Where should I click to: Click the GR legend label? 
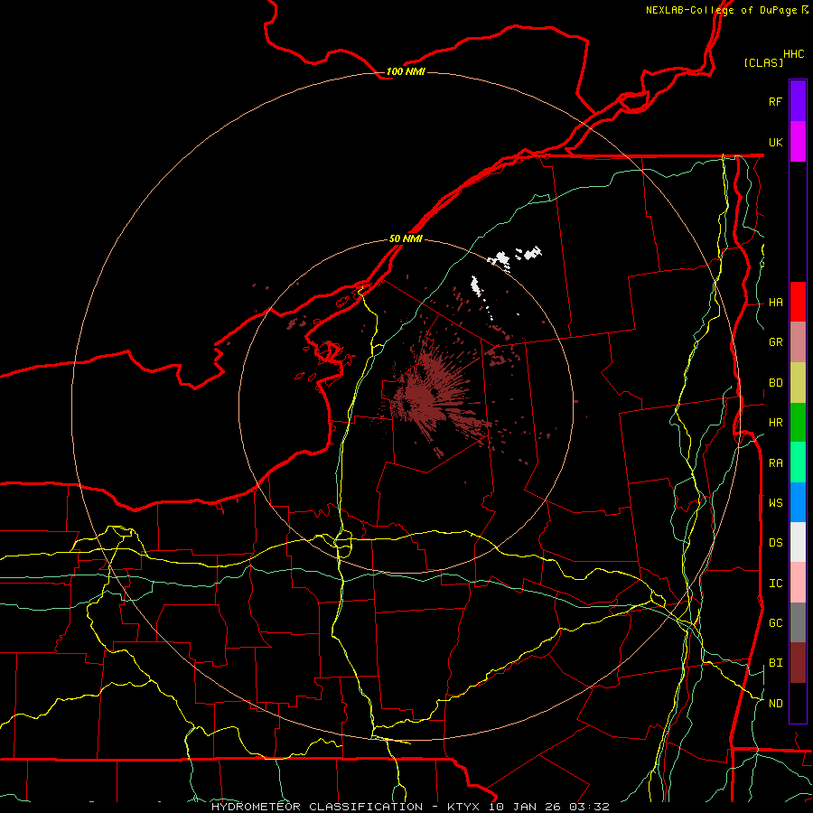[776, 342]
